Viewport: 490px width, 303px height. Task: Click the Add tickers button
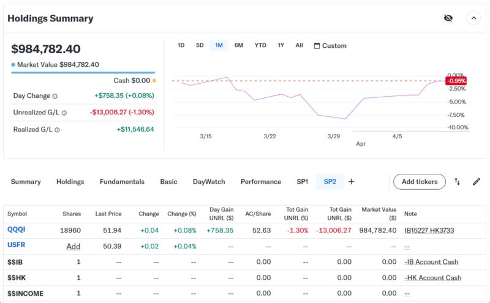click(x=419, y=182)
